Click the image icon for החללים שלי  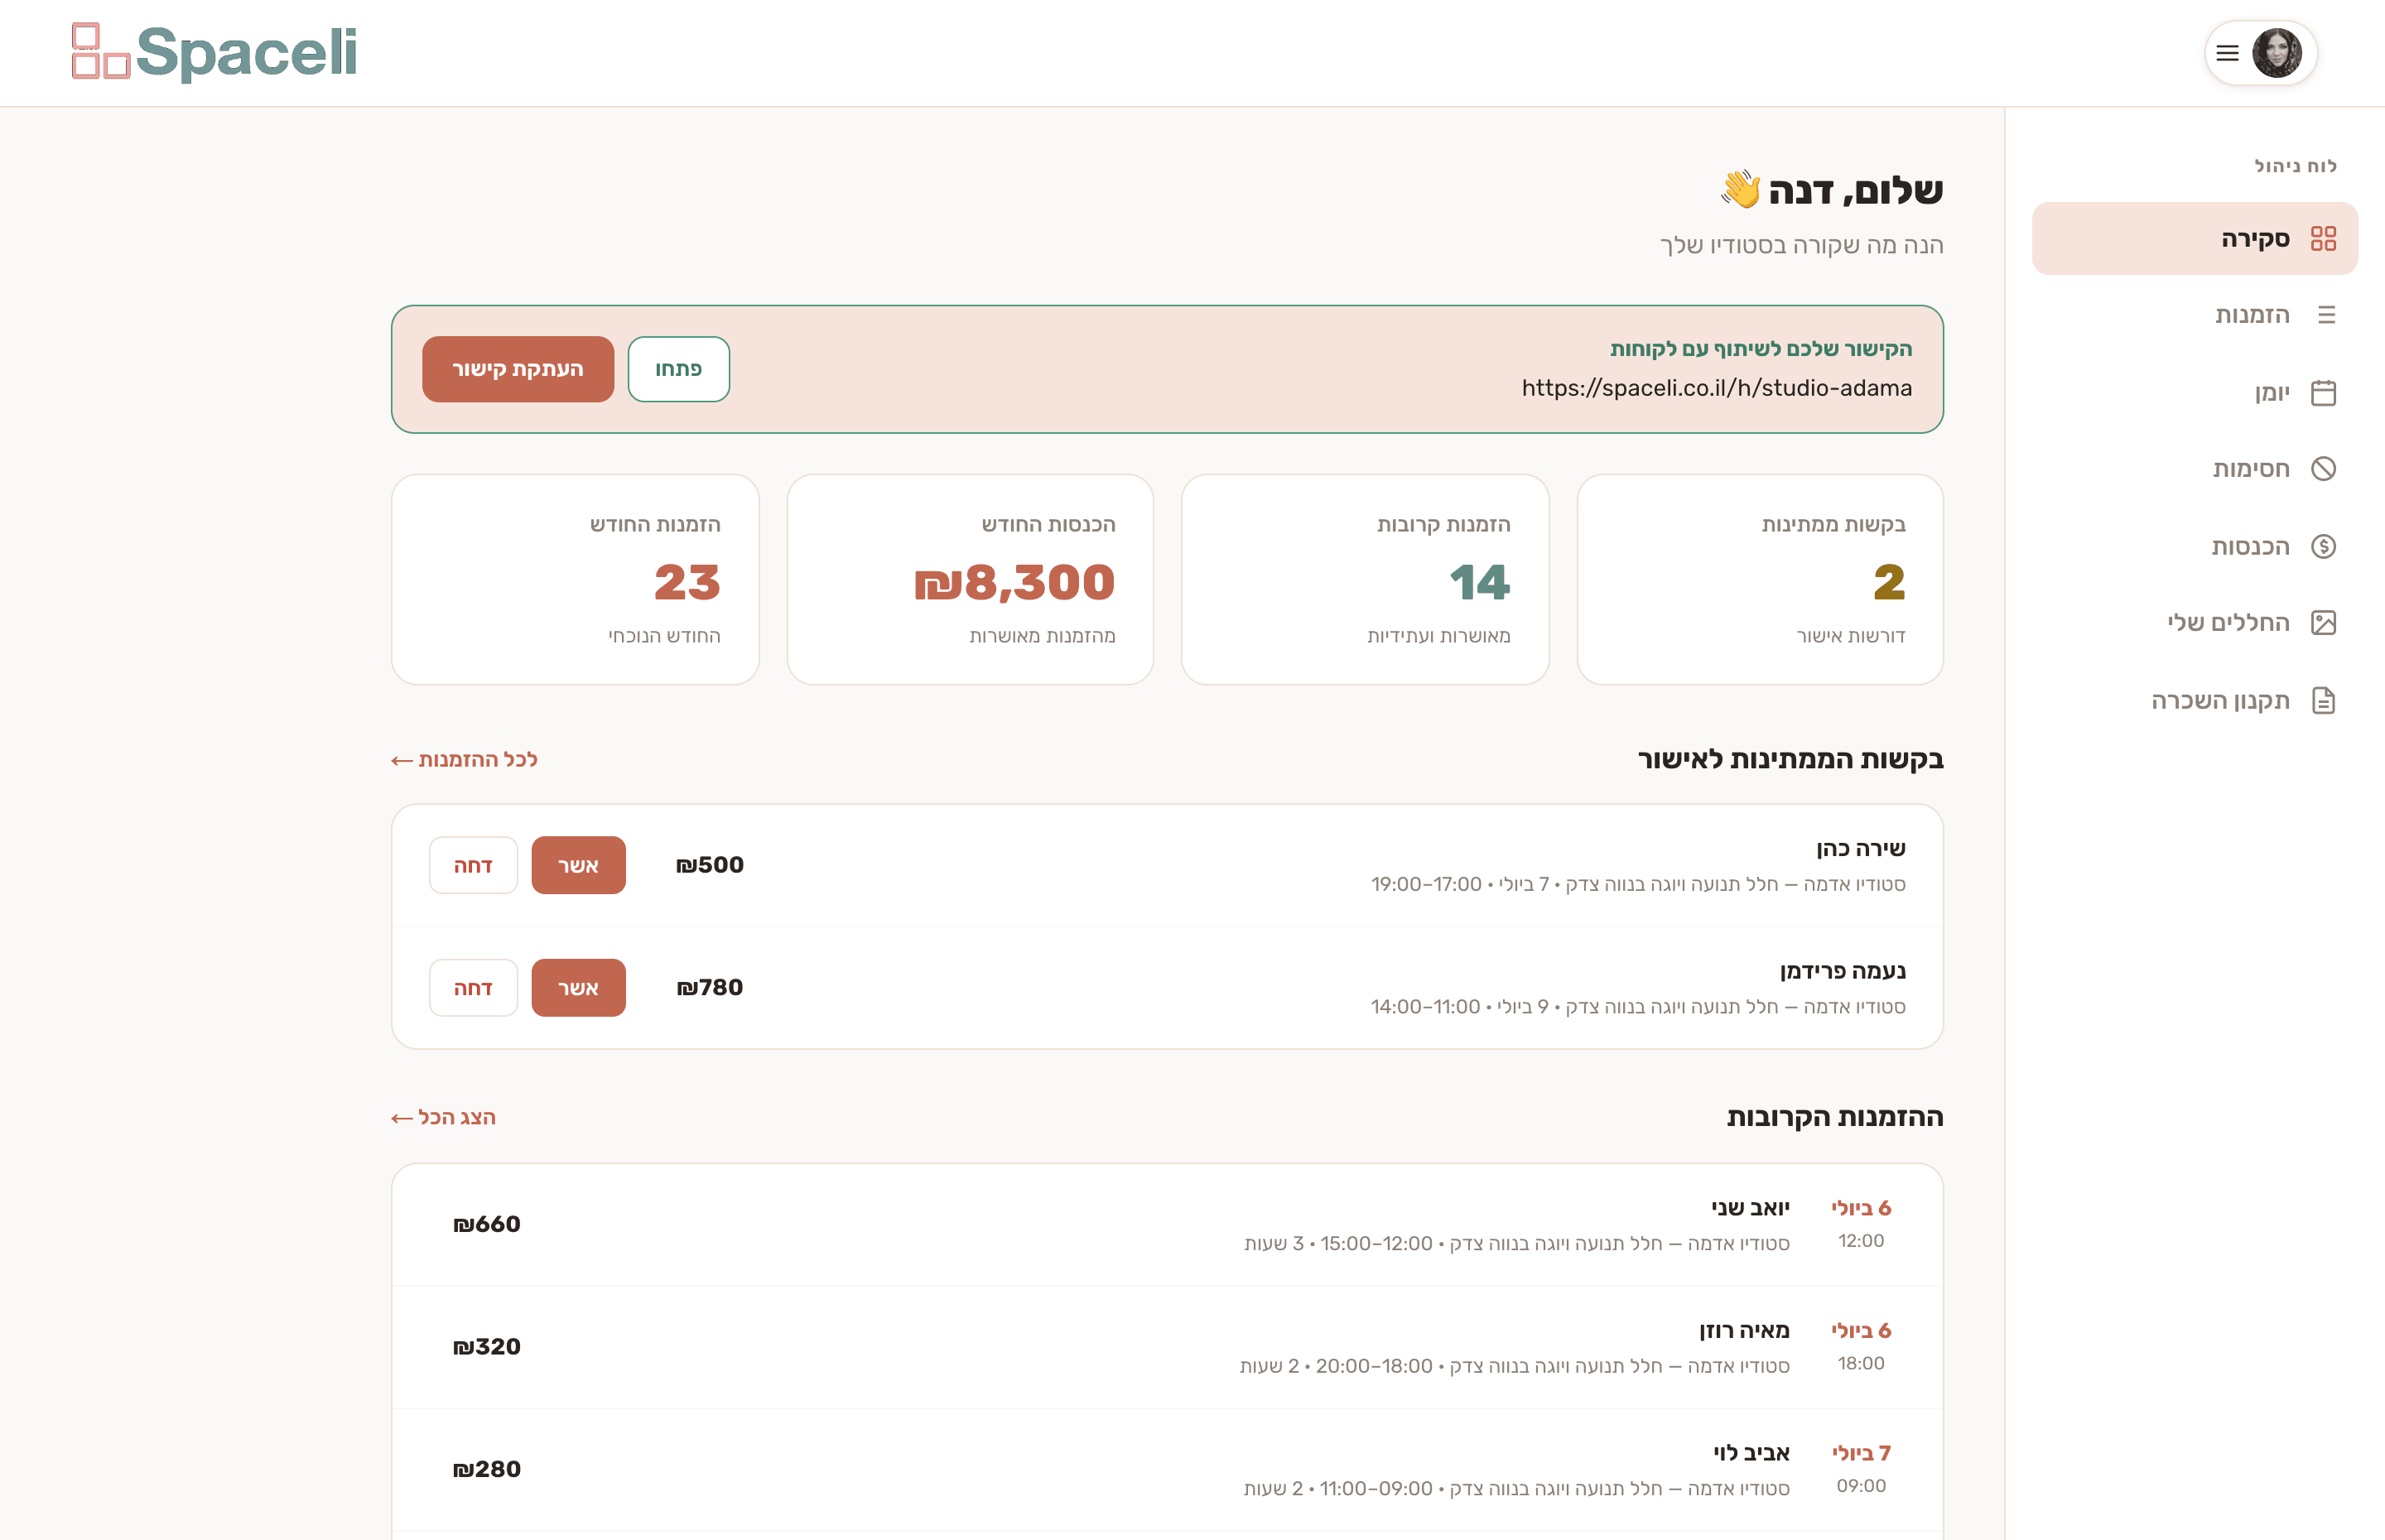point(2323,623)
